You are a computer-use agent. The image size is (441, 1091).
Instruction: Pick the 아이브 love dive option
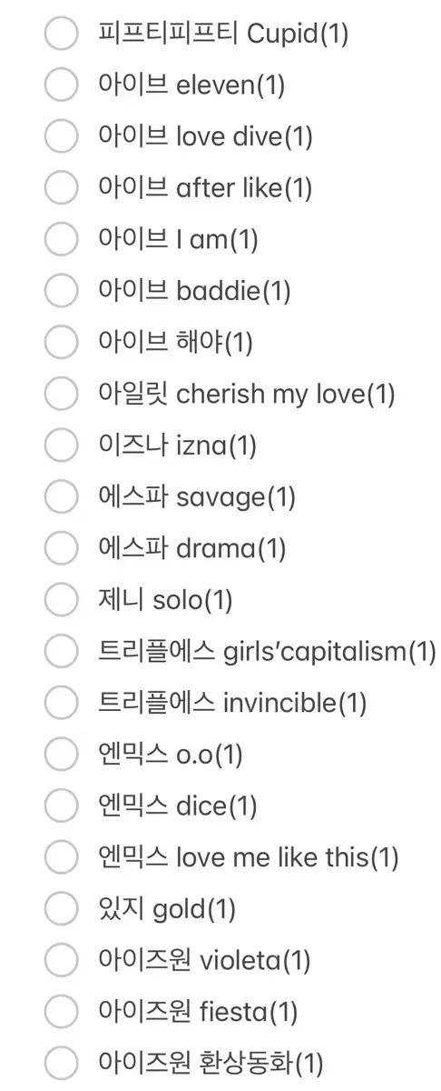point(62,137)
